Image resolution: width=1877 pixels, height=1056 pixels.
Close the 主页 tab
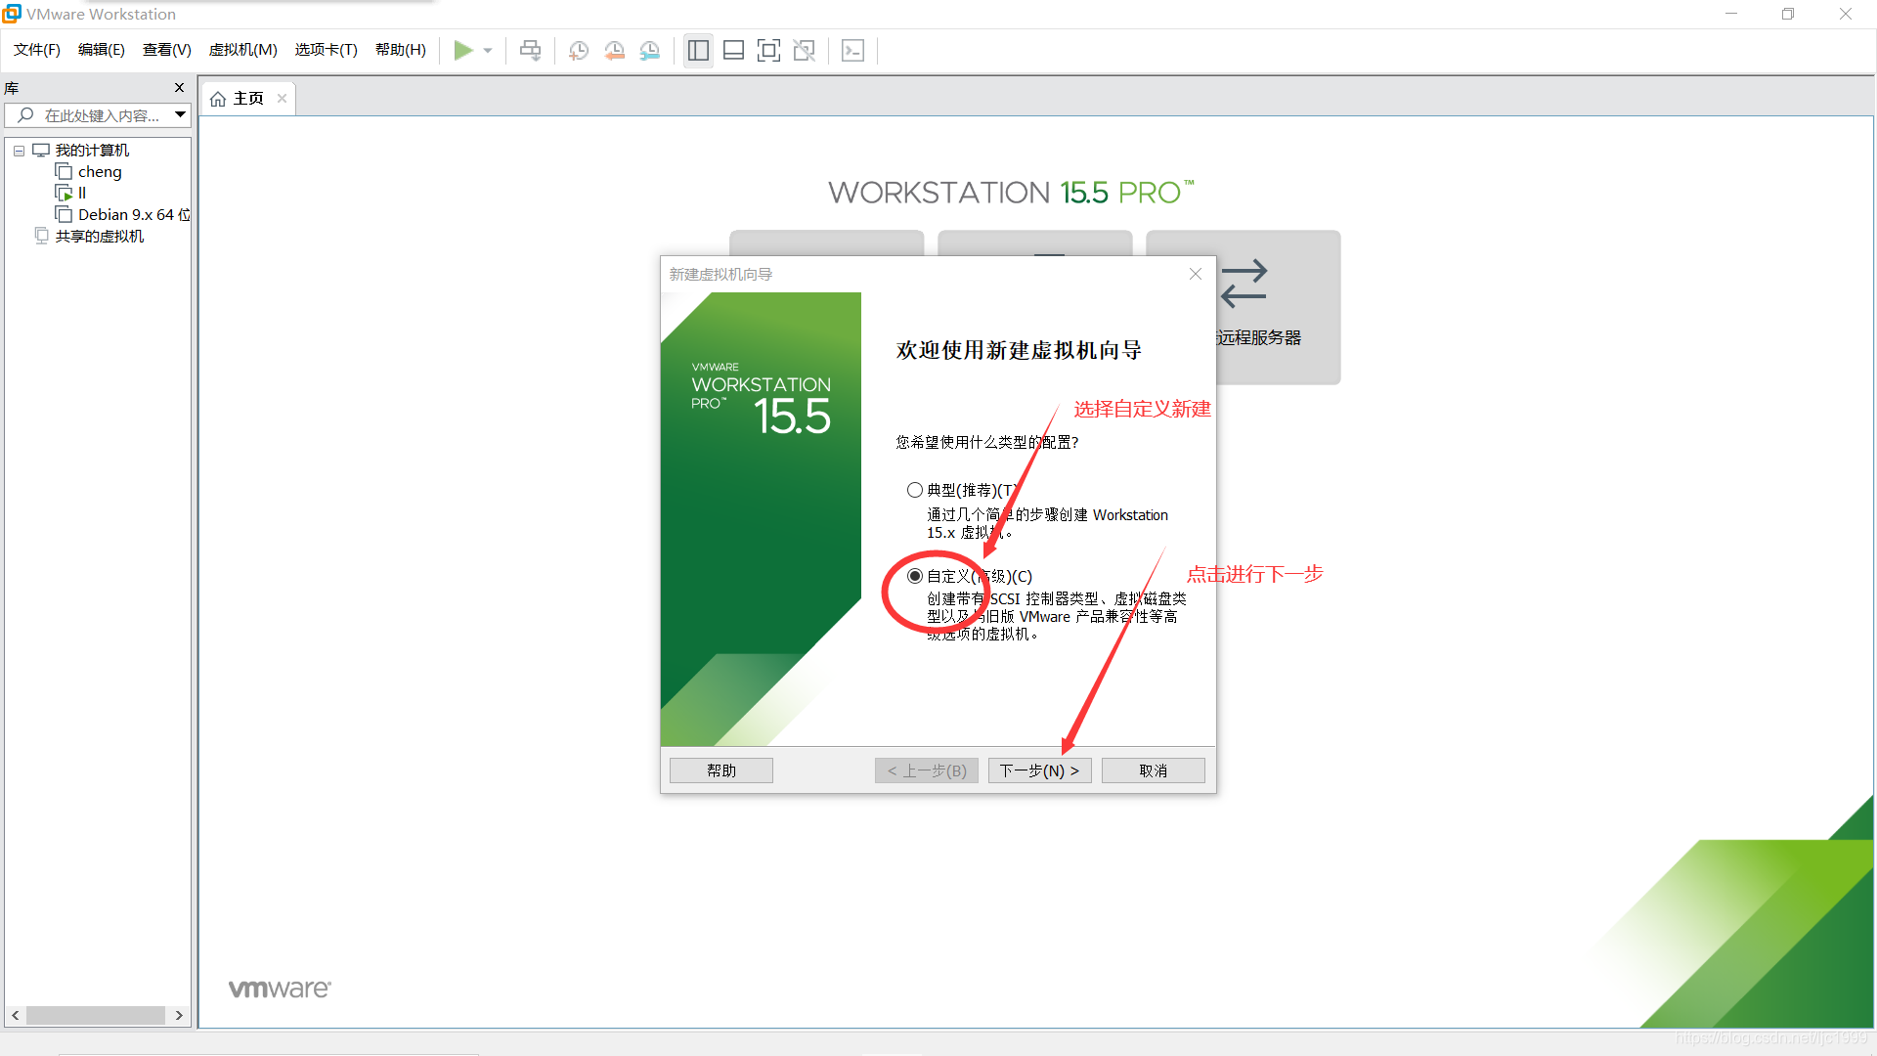(x=282, y=99)
